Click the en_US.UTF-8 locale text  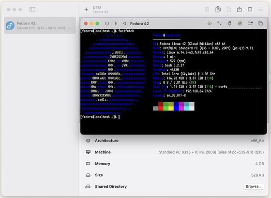coord(176,95)
